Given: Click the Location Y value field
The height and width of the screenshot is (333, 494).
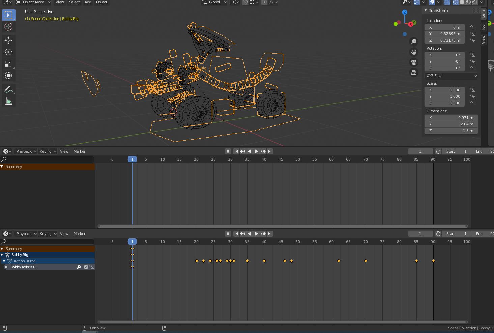Looking at the screenshot, I should click(x=444, y=34).
